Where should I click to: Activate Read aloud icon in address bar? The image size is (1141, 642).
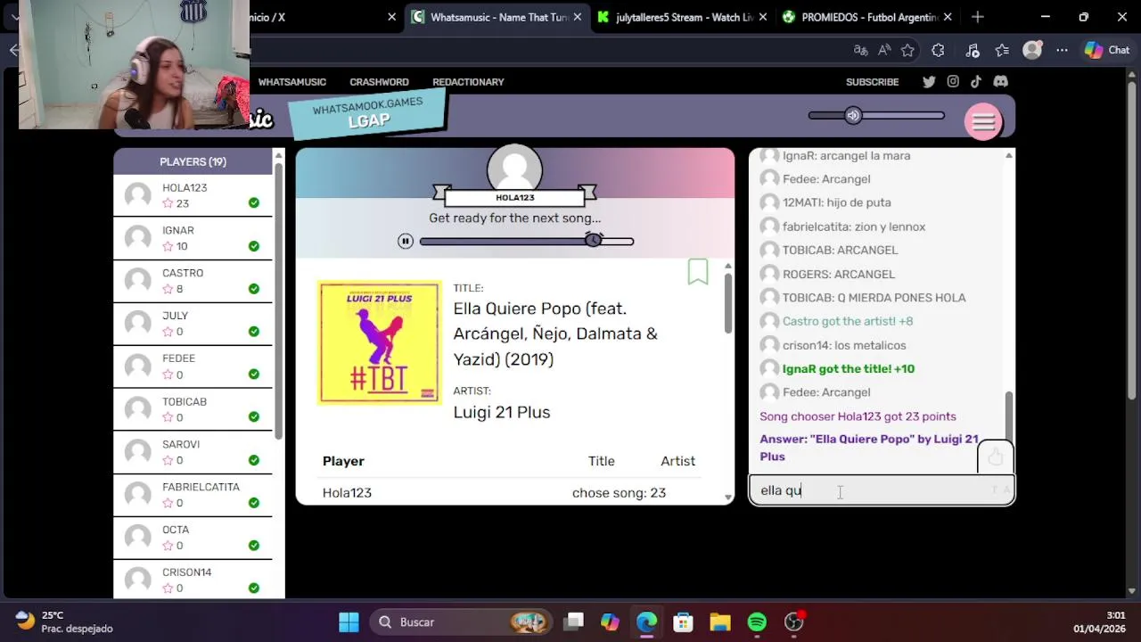pos(884,51)
